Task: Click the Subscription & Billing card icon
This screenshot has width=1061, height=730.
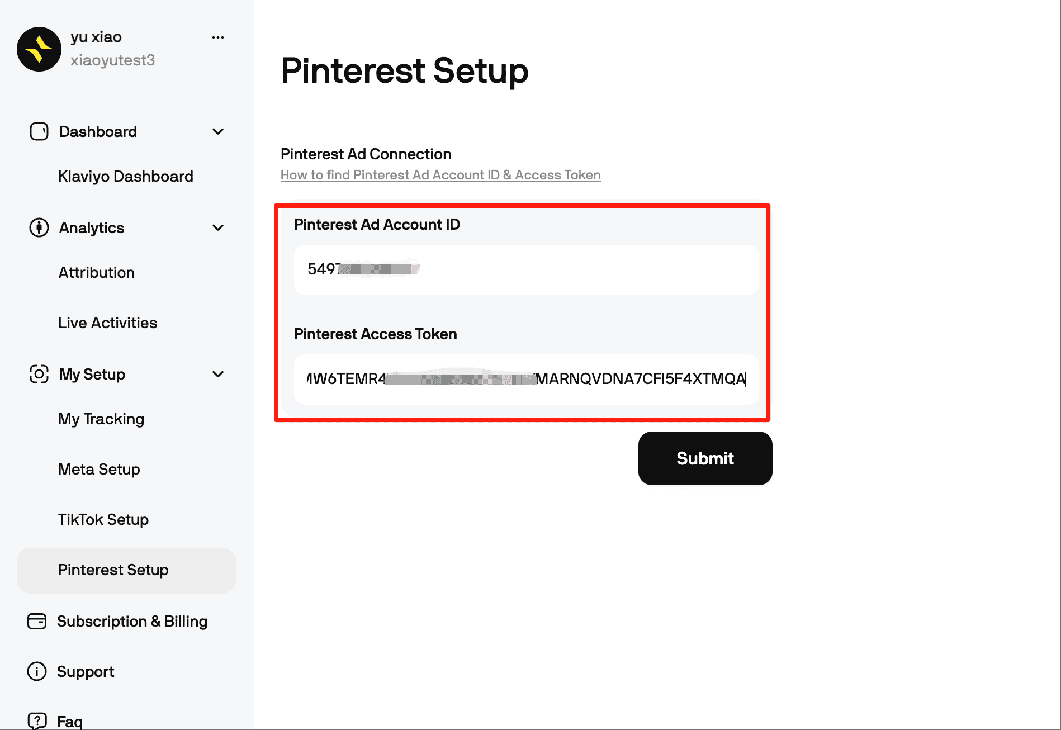Action: [36, 621]
